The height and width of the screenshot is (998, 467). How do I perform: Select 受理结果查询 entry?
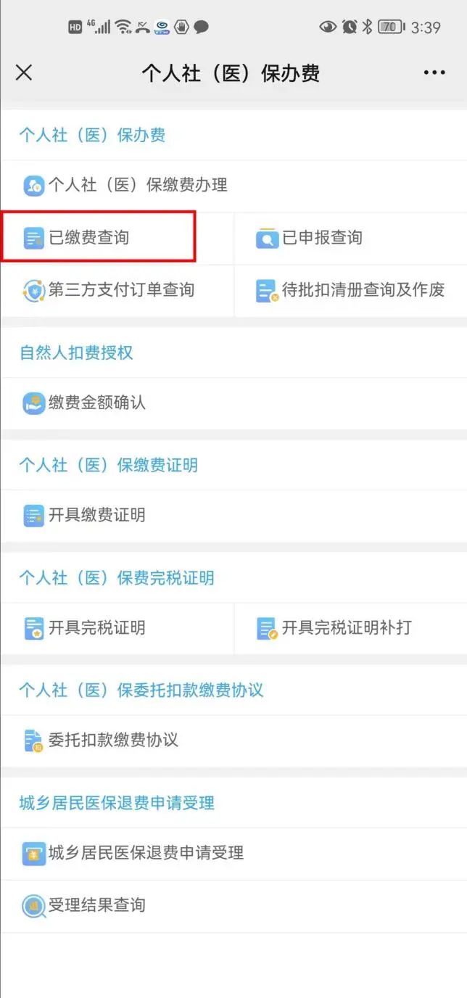(97, 906)
